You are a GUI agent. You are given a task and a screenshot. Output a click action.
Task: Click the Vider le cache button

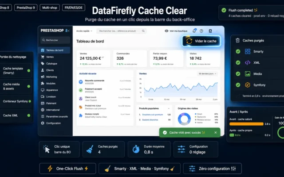click(x=201, y=41)
